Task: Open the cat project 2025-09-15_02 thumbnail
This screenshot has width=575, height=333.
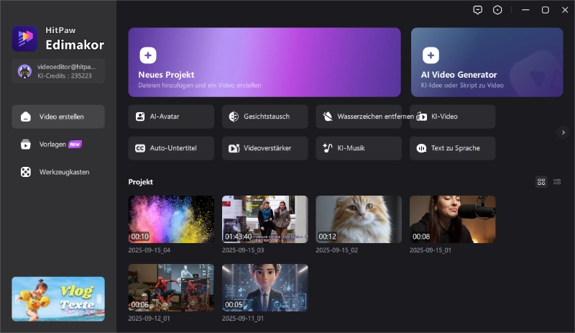Action: [359, 219]
